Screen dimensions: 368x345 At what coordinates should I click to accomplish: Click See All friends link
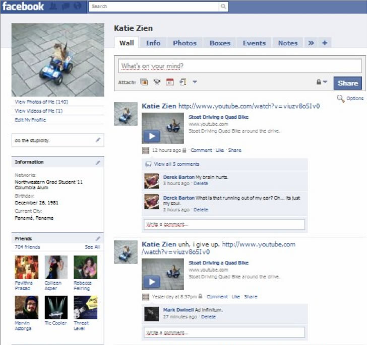click(92, 247)
